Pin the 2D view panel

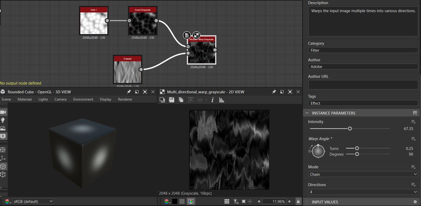(274, 92)
